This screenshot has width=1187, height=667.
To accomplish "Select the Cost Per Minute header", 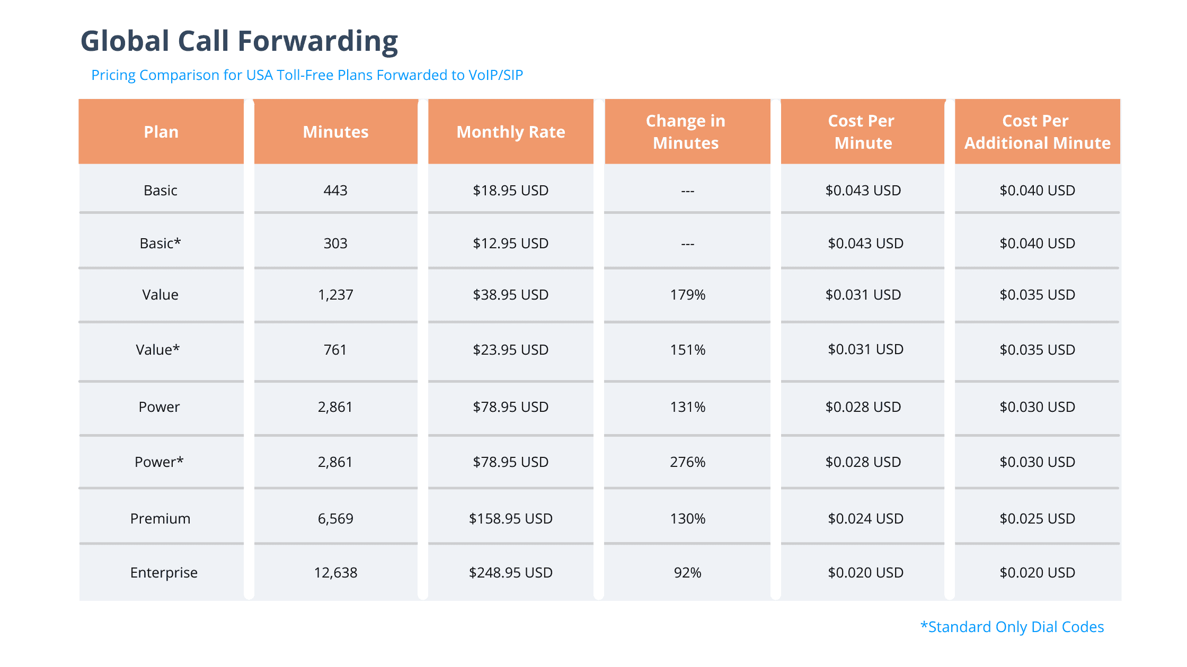I will click(862, 132).
